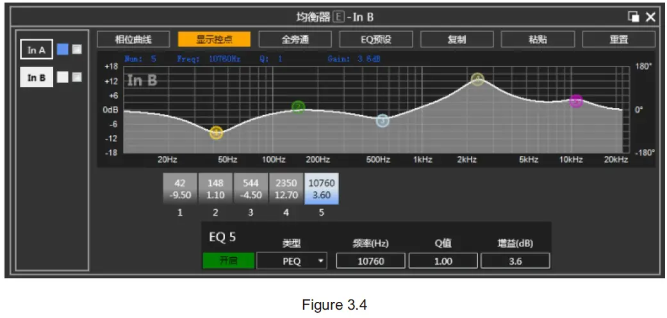
Task: Click the restore window icon in title bar
Action: pyautogui.click(x=634, y=17)
